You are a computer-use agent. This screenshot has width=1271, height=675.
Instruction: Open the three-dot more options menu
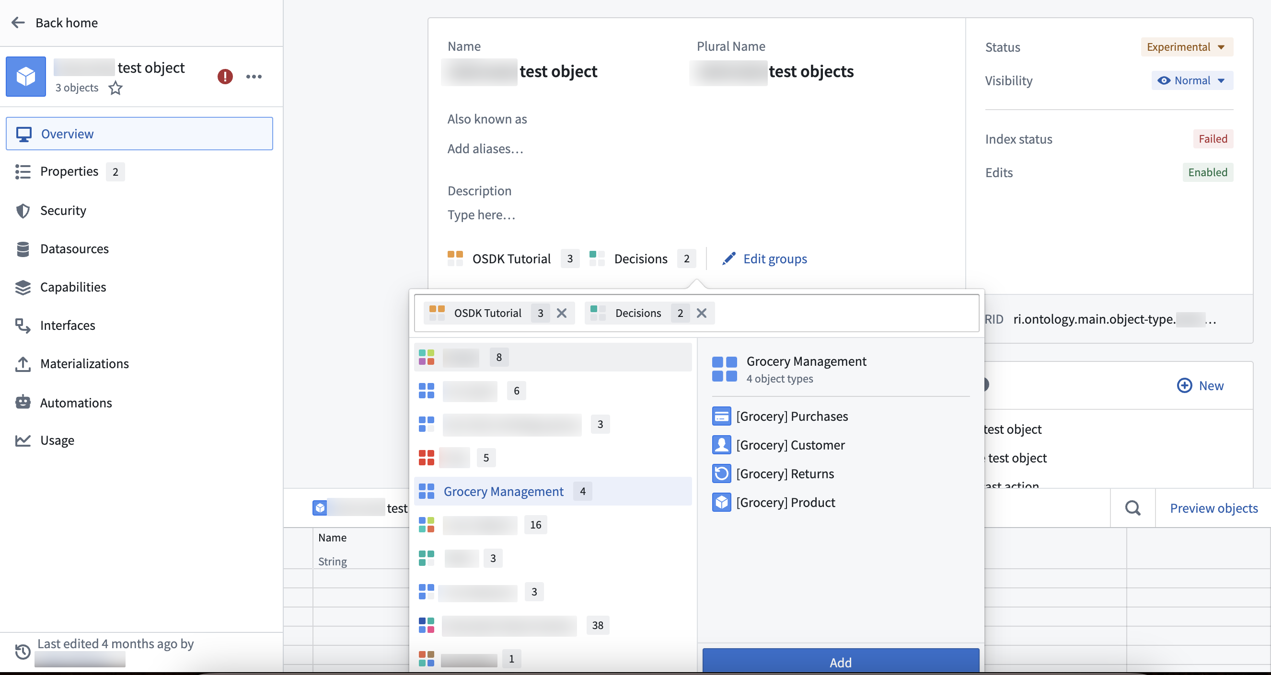pos(254,77)
